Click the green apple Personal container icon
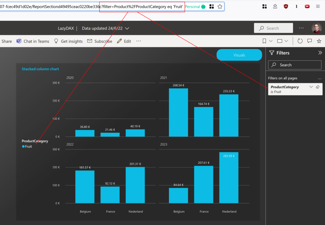The image size is (325, 225). point(203,7)
